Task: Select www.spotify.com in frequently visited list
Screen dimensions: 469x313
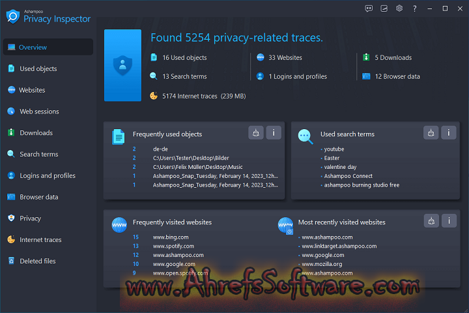Action: point(173,246)
